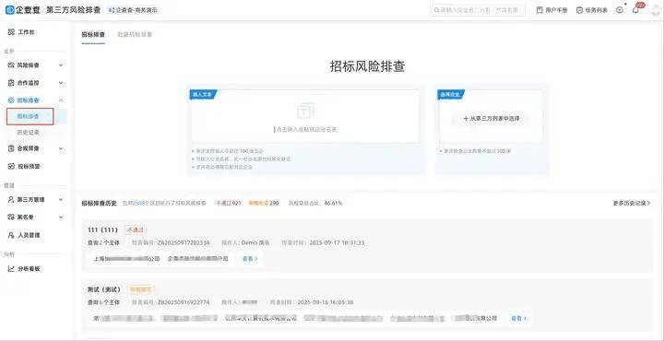Switch to the 批量招标排查 tab

(135, 35)
